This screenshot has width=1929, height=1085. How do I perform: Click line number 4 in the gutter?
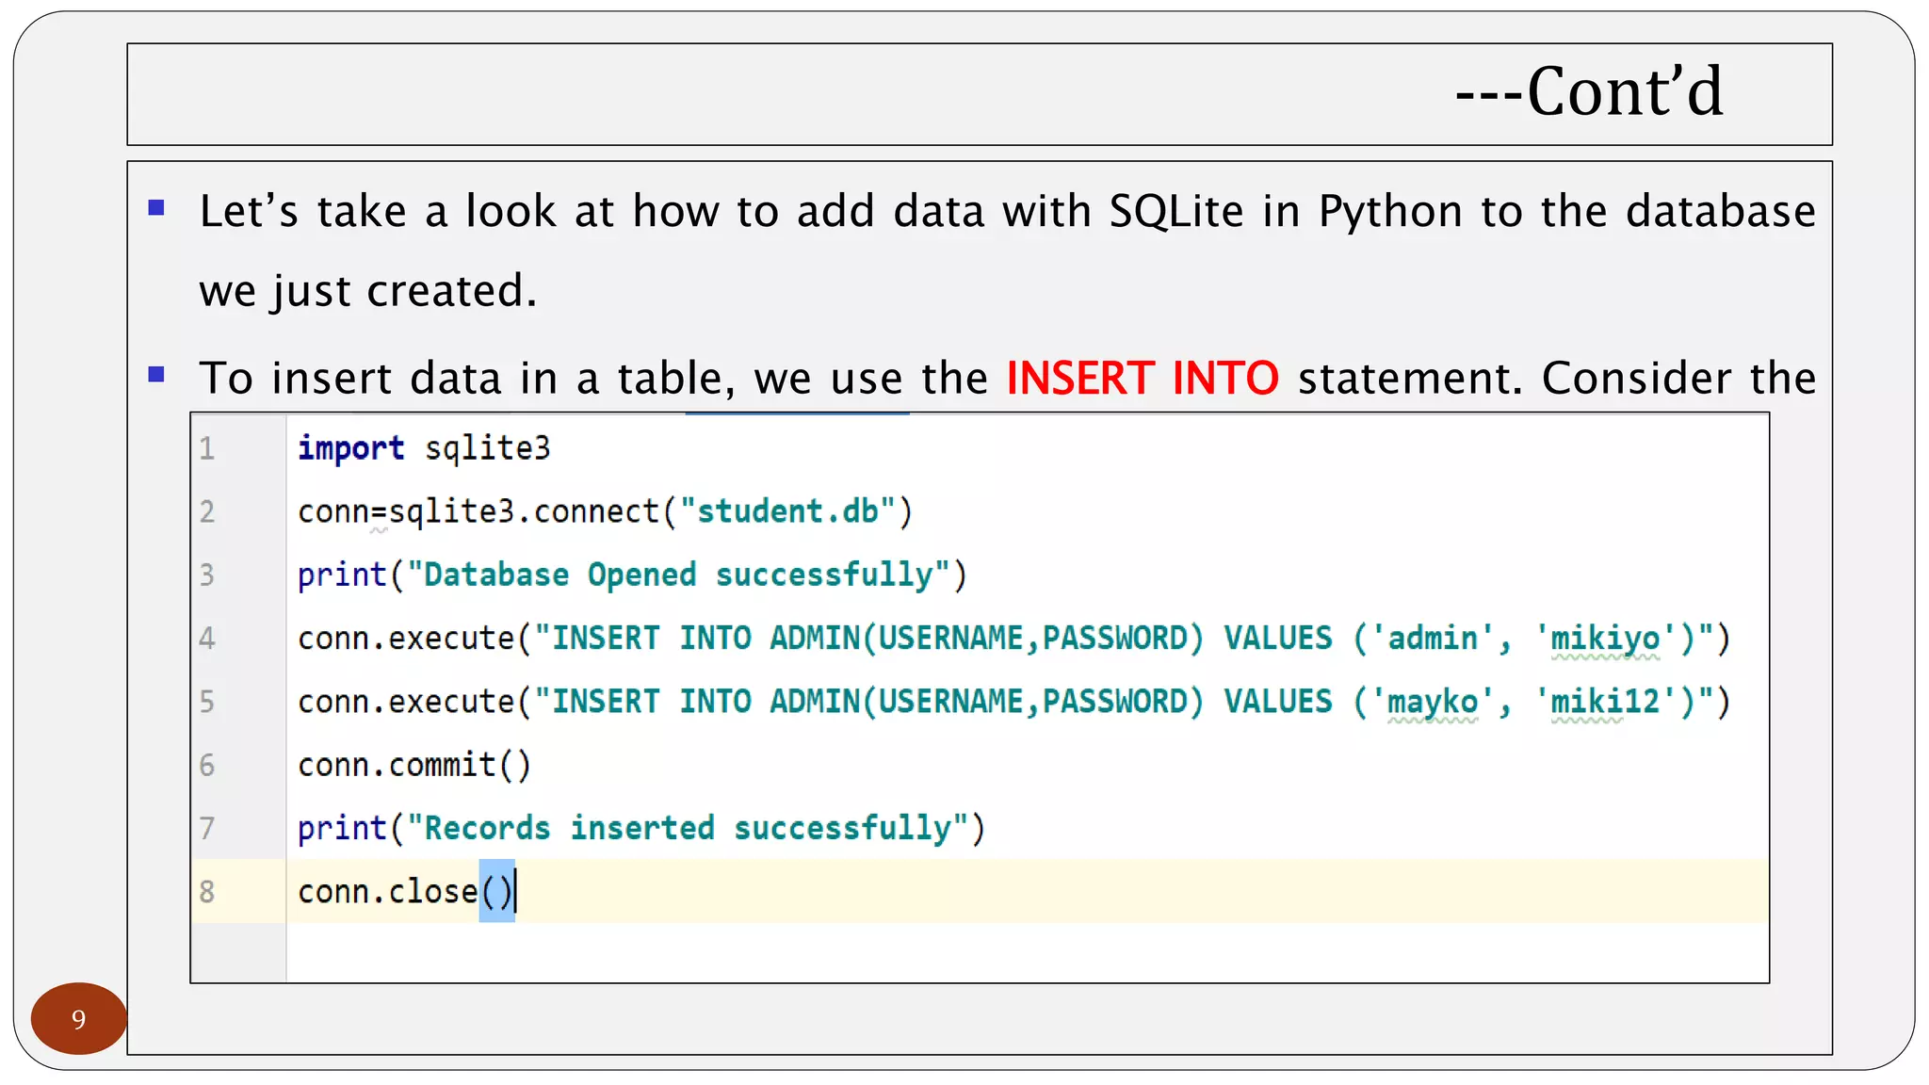[207, 639]
